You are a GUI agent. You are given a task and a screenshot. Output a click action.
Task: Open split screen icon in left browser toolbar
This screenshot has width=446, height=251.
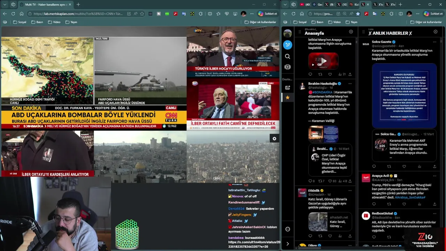click(210, 14)
